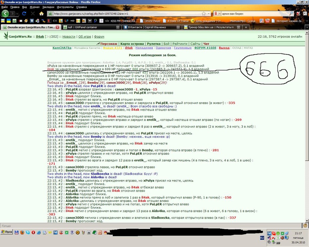Launch Opera from the quick launch bar
The width and height of the screenshot is (309, 247).
pos(33,232)
